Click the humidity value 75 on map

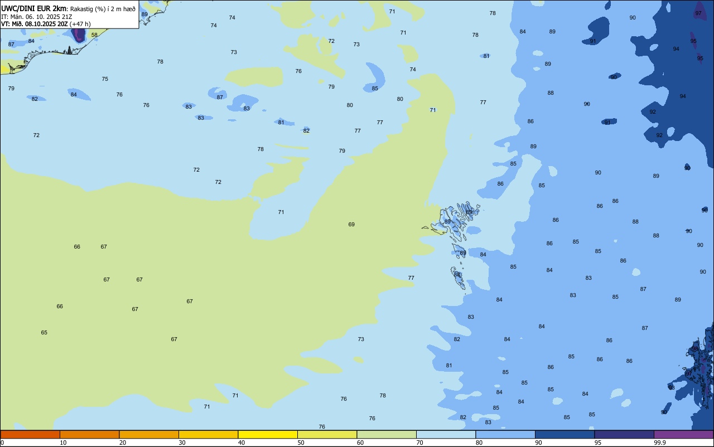coord(105,79)
